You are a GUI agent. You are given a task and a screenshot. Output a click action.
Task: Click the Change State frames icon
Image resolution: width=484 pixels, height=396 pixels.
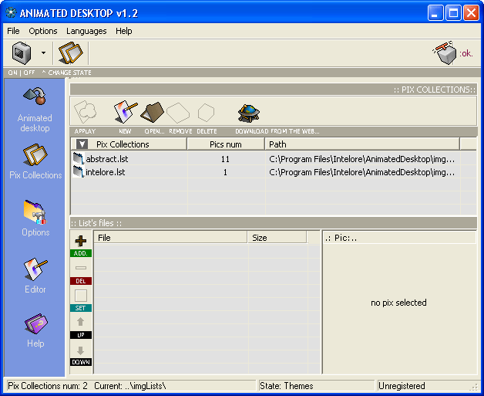tap(71, 52)
